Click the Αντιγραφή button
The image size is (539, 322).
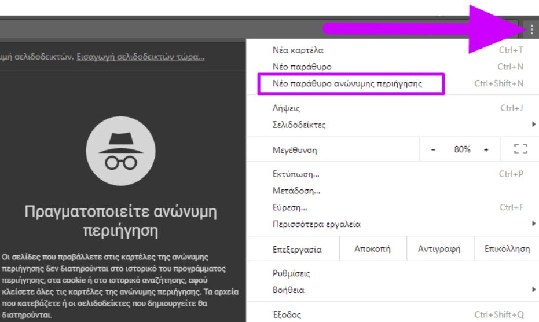pos(439,248)
